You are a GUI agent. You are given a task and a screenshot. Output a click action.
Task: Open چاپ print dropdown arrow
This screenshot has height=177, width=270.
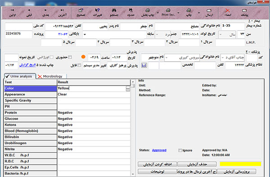tap(199, 13)
